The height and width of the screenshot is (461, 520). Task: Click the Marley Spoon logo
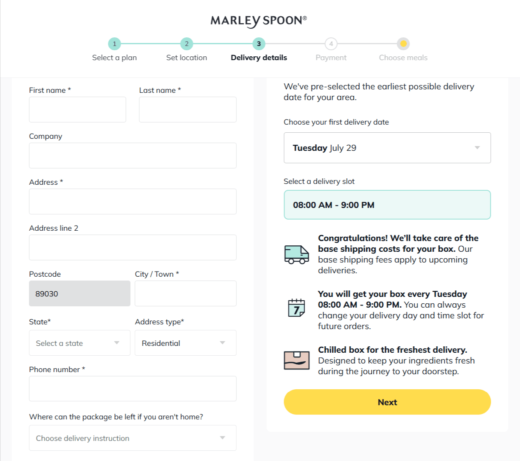(x=258, y=21)
